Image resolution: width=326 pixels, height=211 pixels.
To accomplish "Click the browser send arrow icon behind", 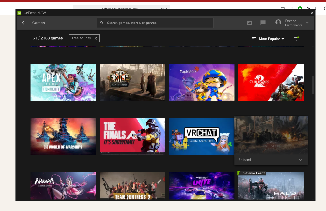I will click(309, 9).
